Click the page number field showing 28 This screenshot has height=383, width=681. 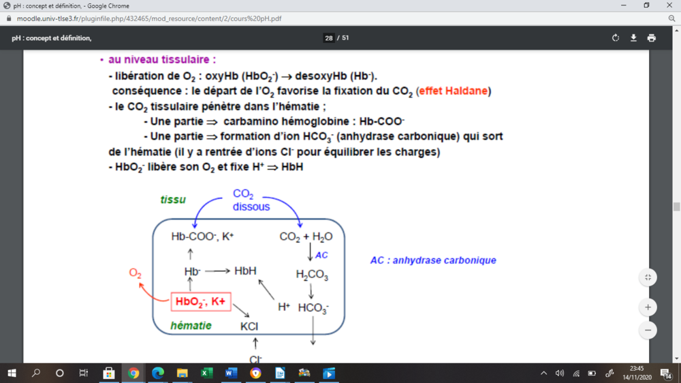point(329,38)
